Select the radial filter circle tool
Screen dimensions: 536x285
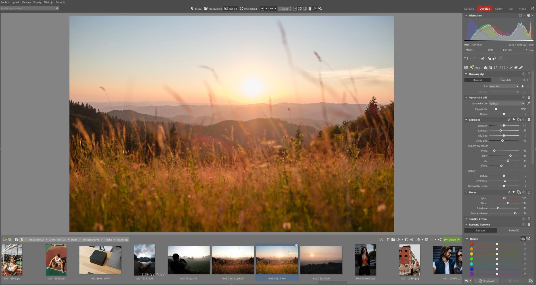click(506, 68)
